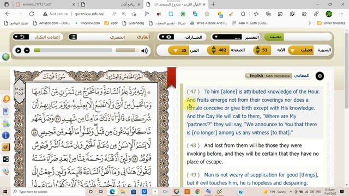Click the red bookmark ribbon on the page
The width and height of the screenshot is (349, 196).
pos(171,78)
